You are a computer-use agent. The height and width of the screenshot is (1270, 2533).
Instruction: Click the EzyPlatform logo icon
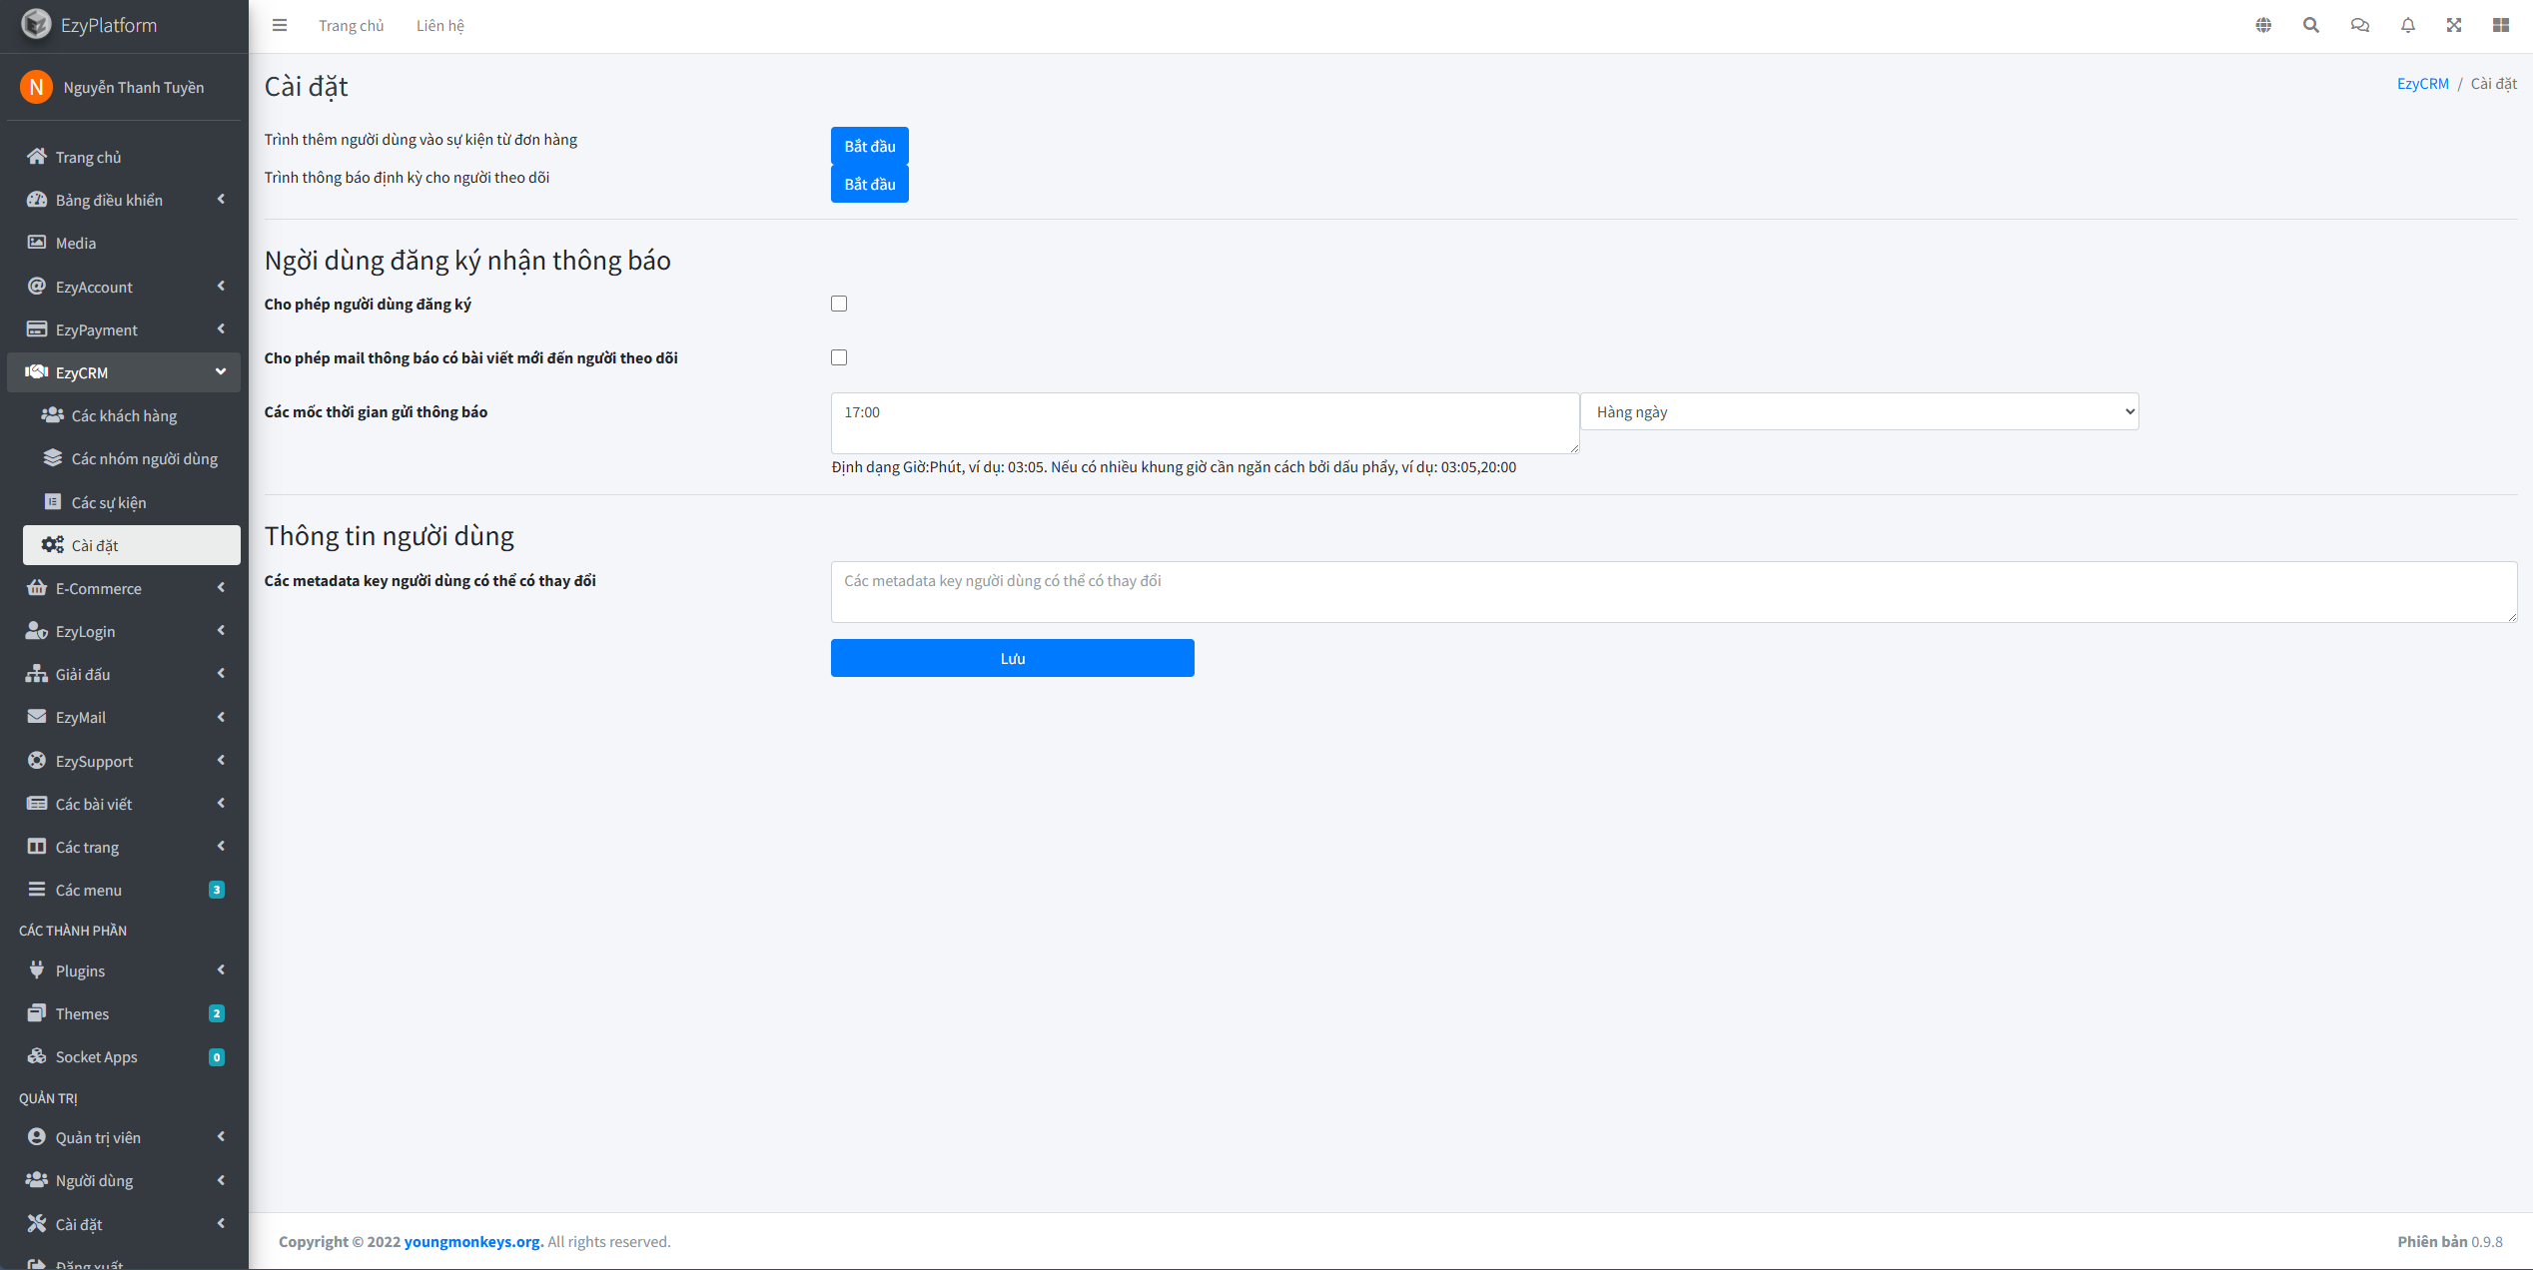36,24
